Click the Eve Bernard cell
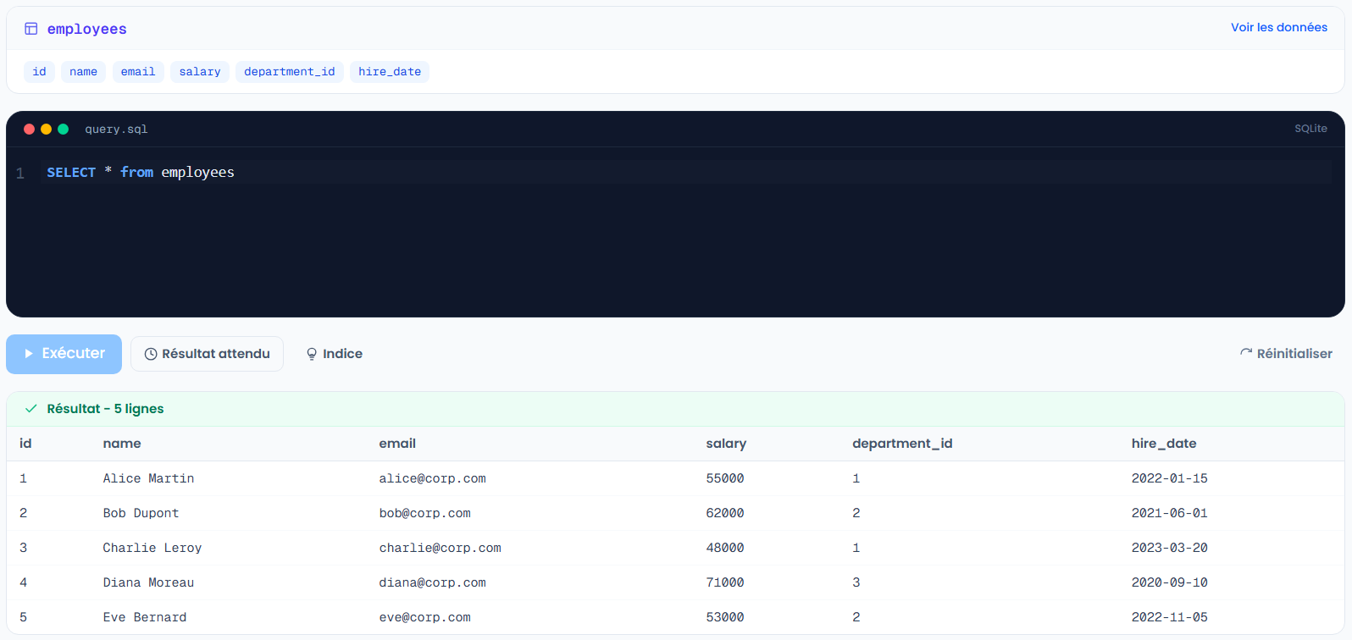 coord(145,617)
